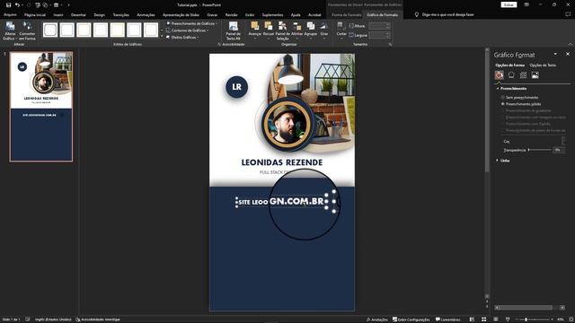Close the Gráfico Format pane
Viewport: 575px width, 323px height.
[x=568, y=54]
